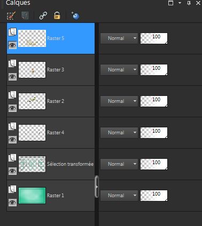Screen dimensions: 202x226
Task: Open Calques panel options arrow menu
Action: coord(180,3)
